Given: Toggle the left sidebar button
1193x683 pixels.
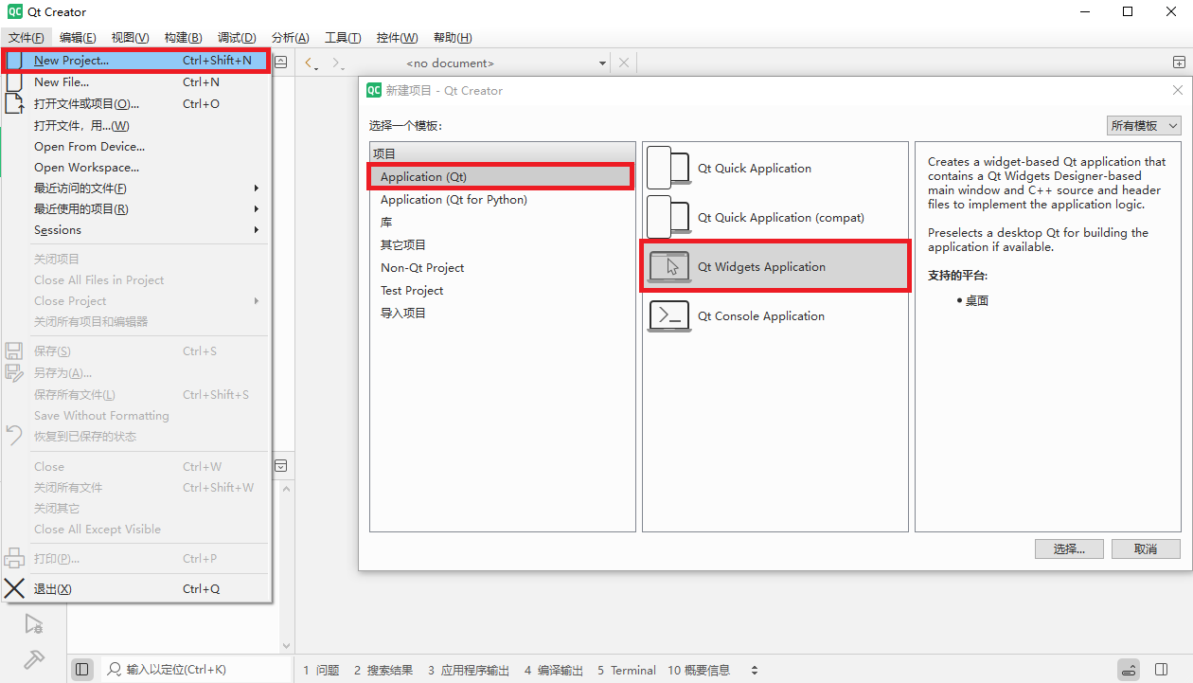Looking at the screenshot, I should coord(82,670).
